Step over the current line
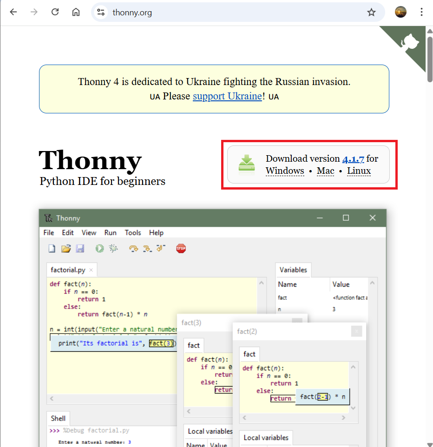Screen dimensions: 433x447 click(133, 248)
